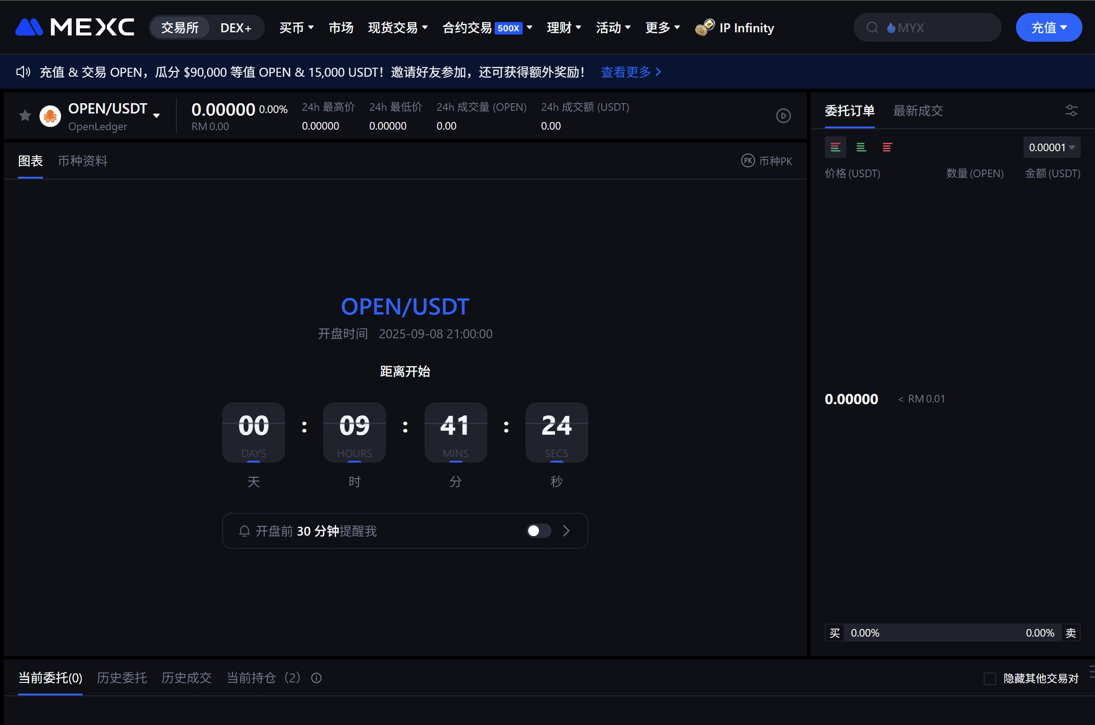Open the 当前持仓 (2) tab

point(263,678)
